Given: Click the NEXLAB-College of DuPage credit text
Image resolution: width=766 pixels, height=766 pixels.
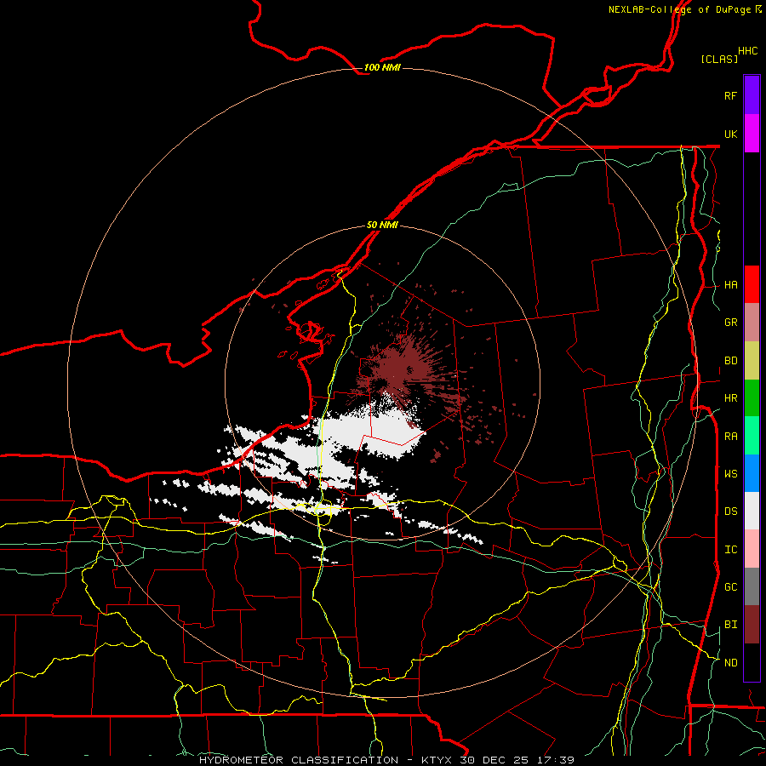Looking at the screenshot, I should pos(685,9).
